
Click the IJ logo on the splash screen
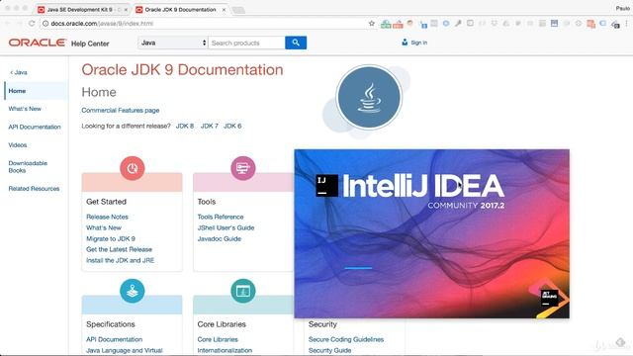[x=326, y=186]
